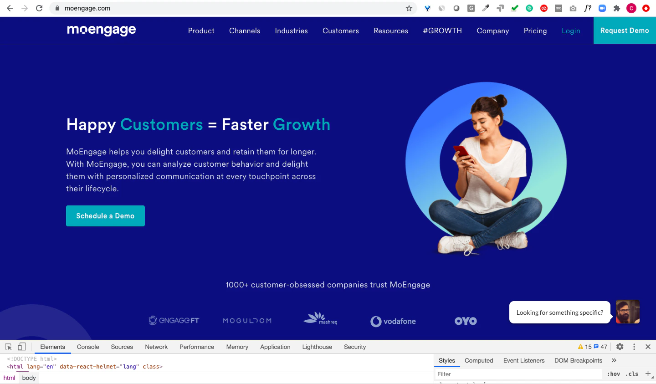656x384 pixels.
Task: Click the grey 'mo' extension icon
Action: pyautogui.click(x=559, y=8)
